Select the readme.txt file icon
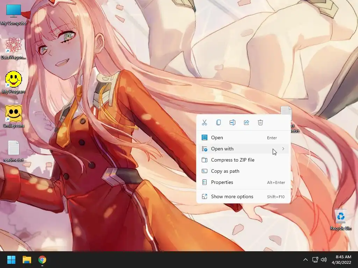This screenshot has width=358, height=268. coord(14,151)
